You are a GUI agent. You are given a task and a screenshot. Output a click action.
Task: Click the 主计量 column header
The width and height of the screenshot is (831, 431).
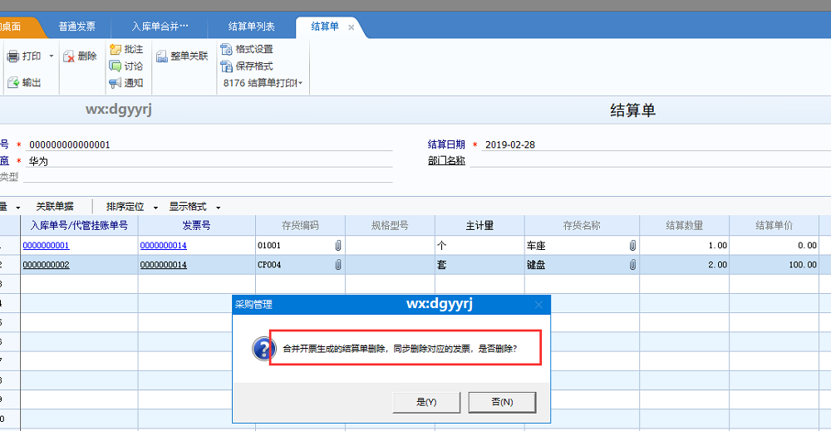[479, 226]
